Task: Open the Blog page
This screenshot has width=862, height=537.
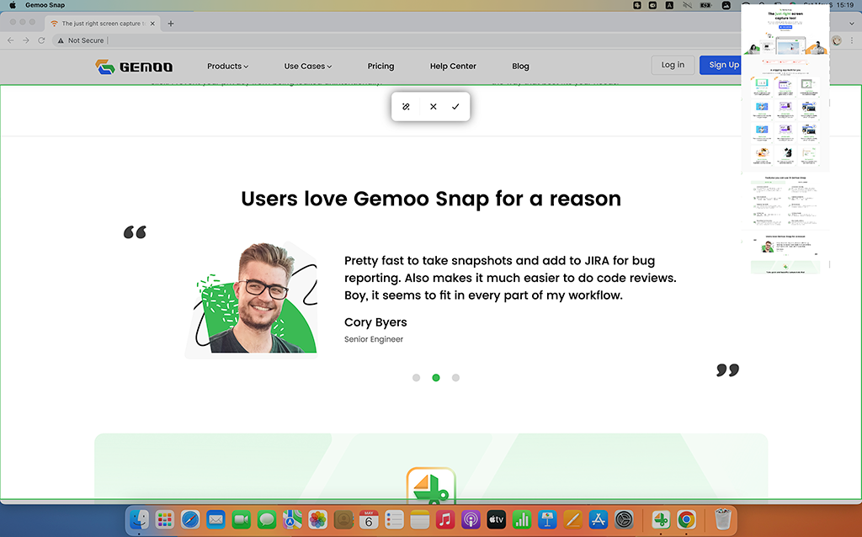Action: tap(520, 66)
